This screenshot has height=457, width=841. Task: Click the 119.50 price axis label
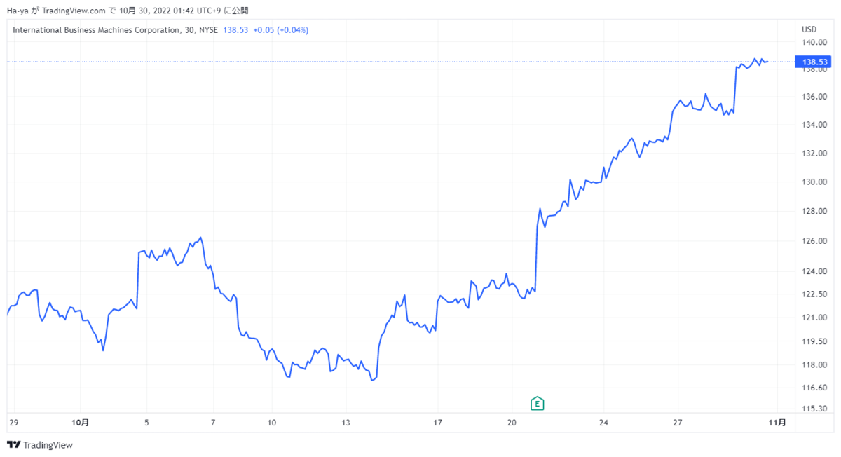pyautogui.click(x=815, y=341)
